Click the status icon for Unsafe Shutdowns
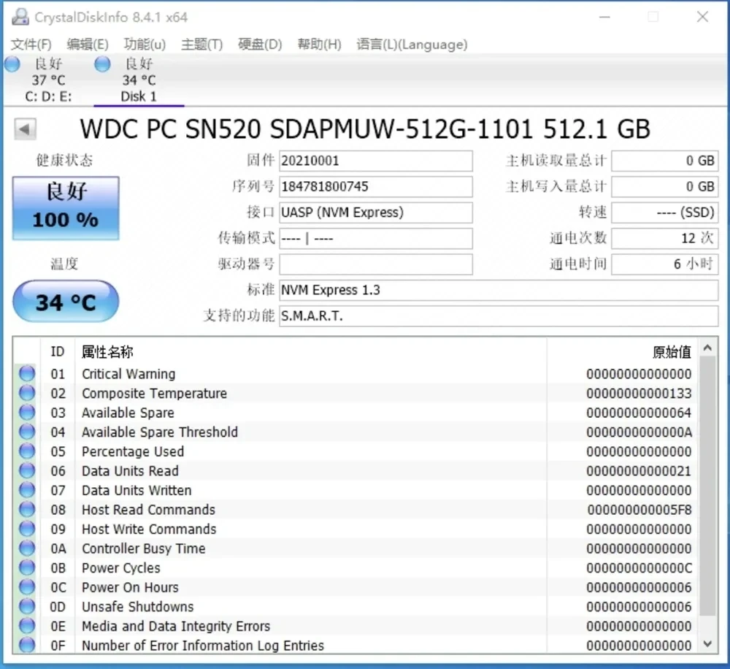This screenshot has width=730, height=669. [x=27, y=607]
